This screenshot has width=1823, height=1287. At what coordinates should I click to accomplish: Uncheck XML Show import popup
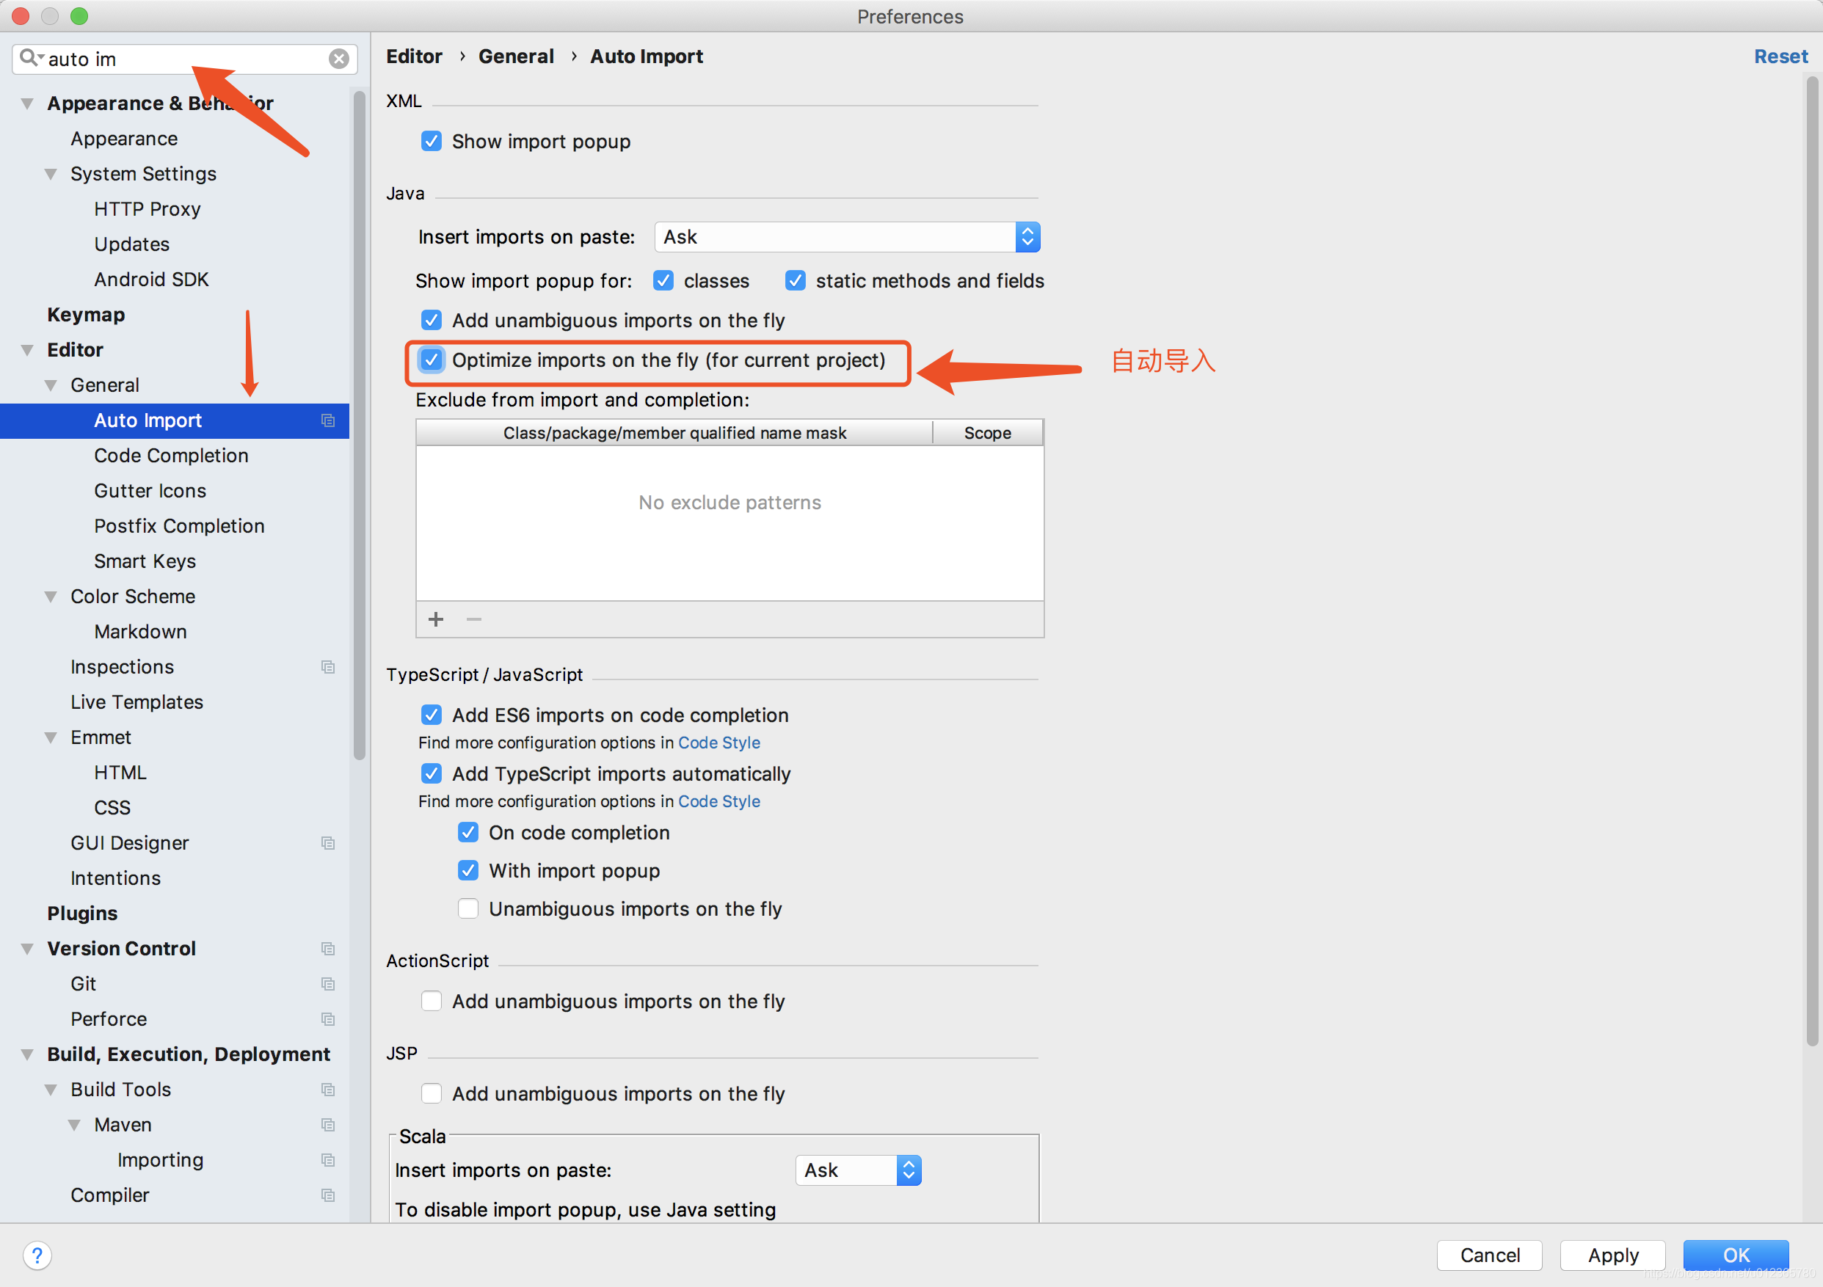432,142
